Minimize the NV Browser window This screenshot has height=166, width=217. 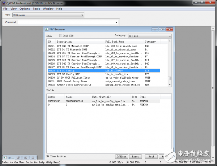[x=154, y=29]
